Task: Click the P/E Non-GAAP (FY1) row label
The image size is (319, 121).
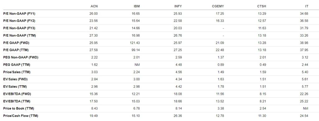Action: 19,14
